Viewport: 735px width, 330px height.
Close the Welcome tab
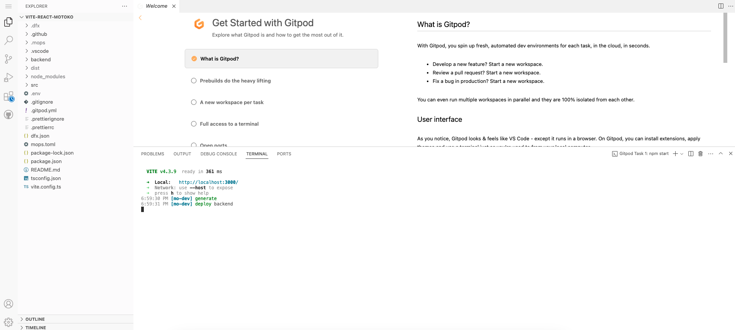point(174,6)
